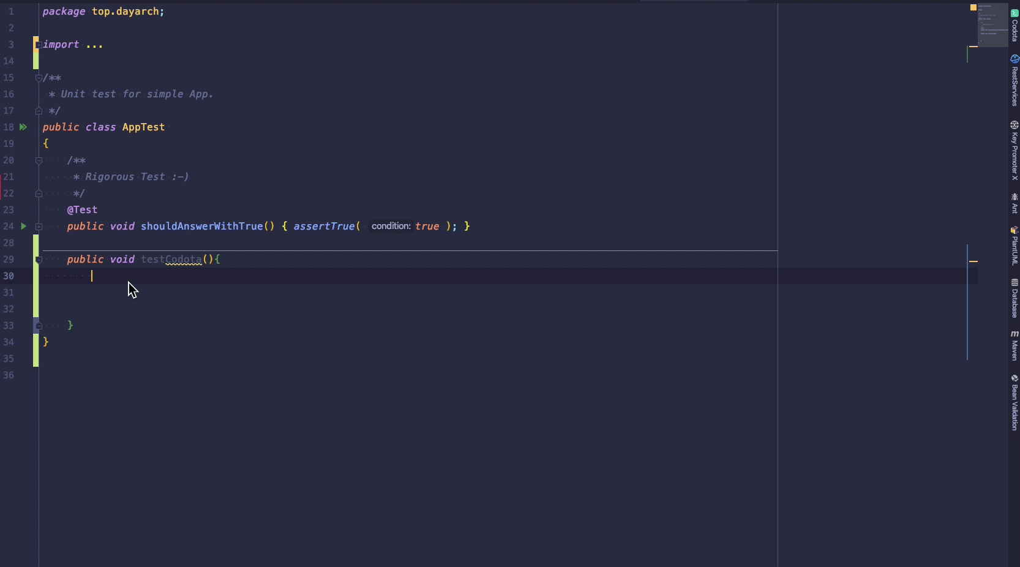Expand the folded import block

coord(39,45)
